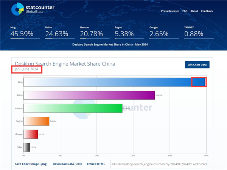This screenshot has width=227, height=170.
Task: Click the 28.69% Baidu value label
Action: [x=159, y=95]
